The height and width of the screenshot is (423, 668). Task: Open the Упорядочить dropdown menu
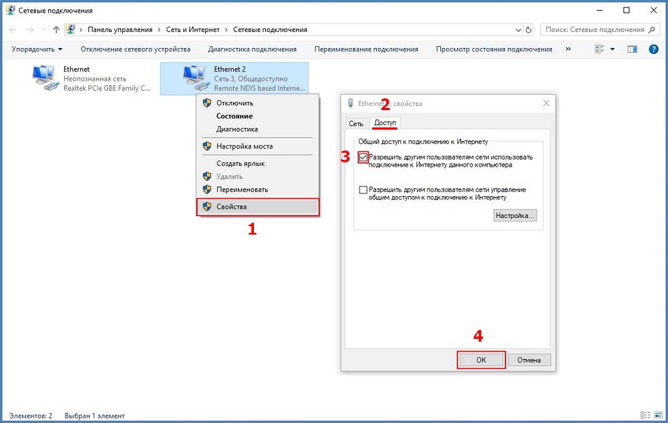[x=37, y=49]
